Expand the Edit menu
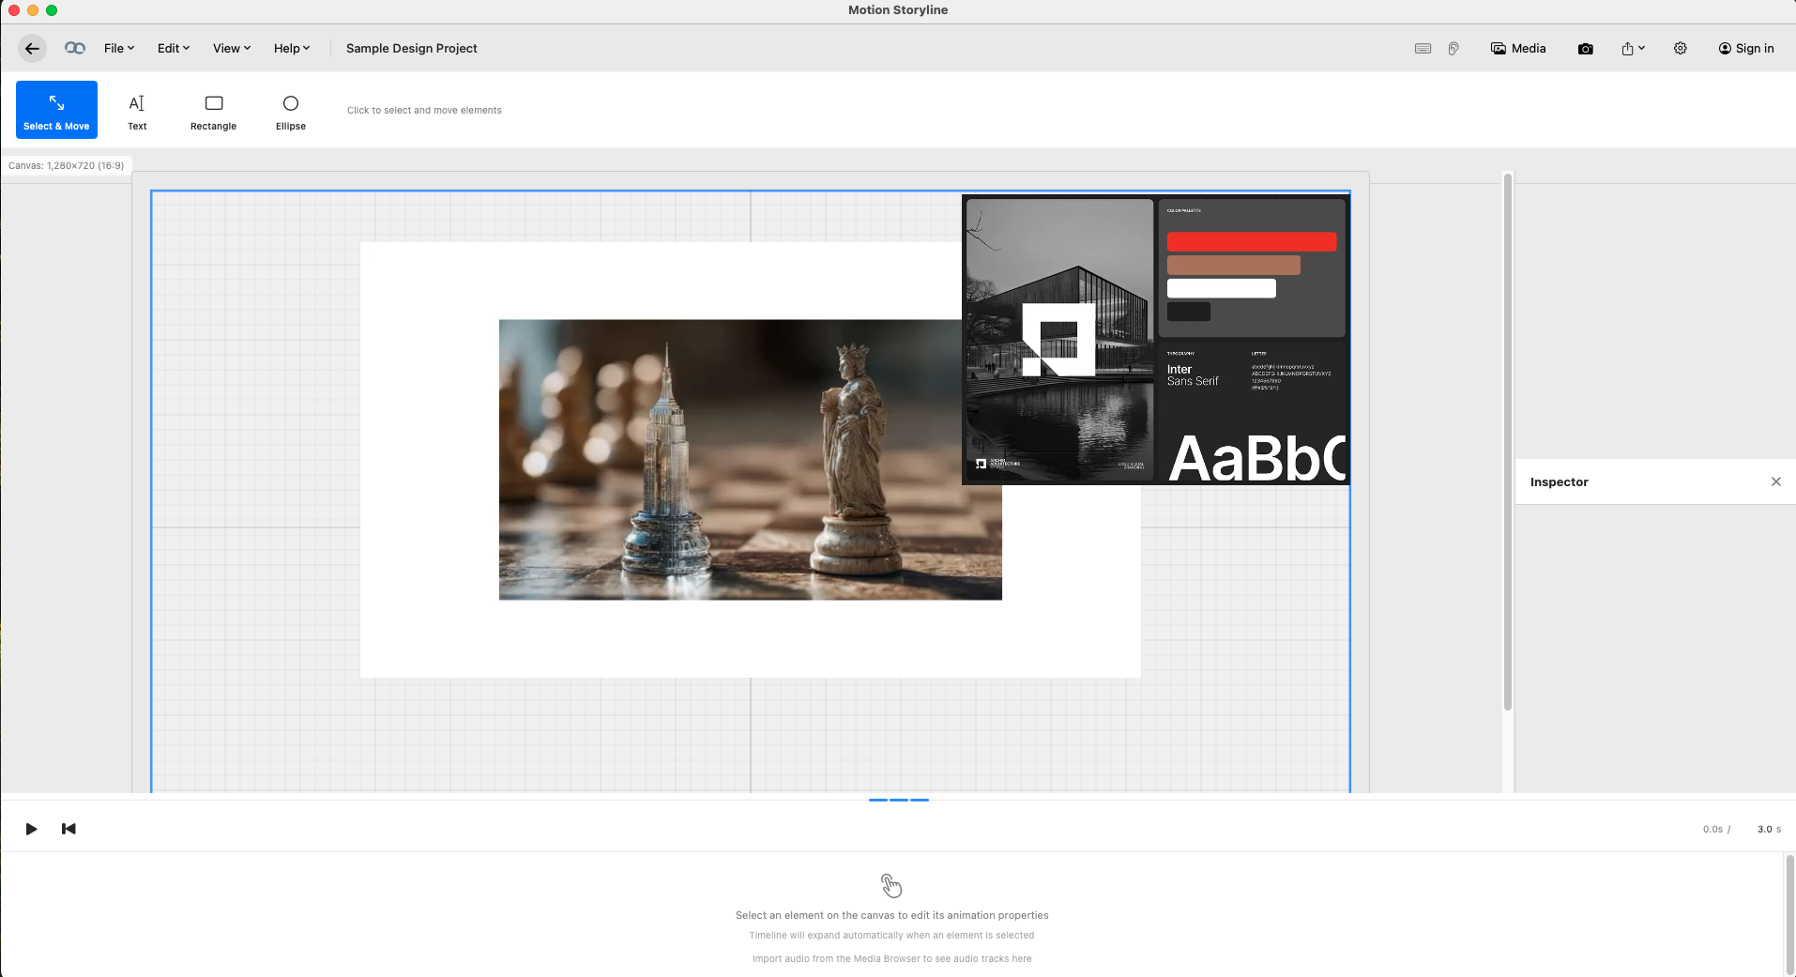This screenshot has width=1796, height=977. tap(174, 49)
